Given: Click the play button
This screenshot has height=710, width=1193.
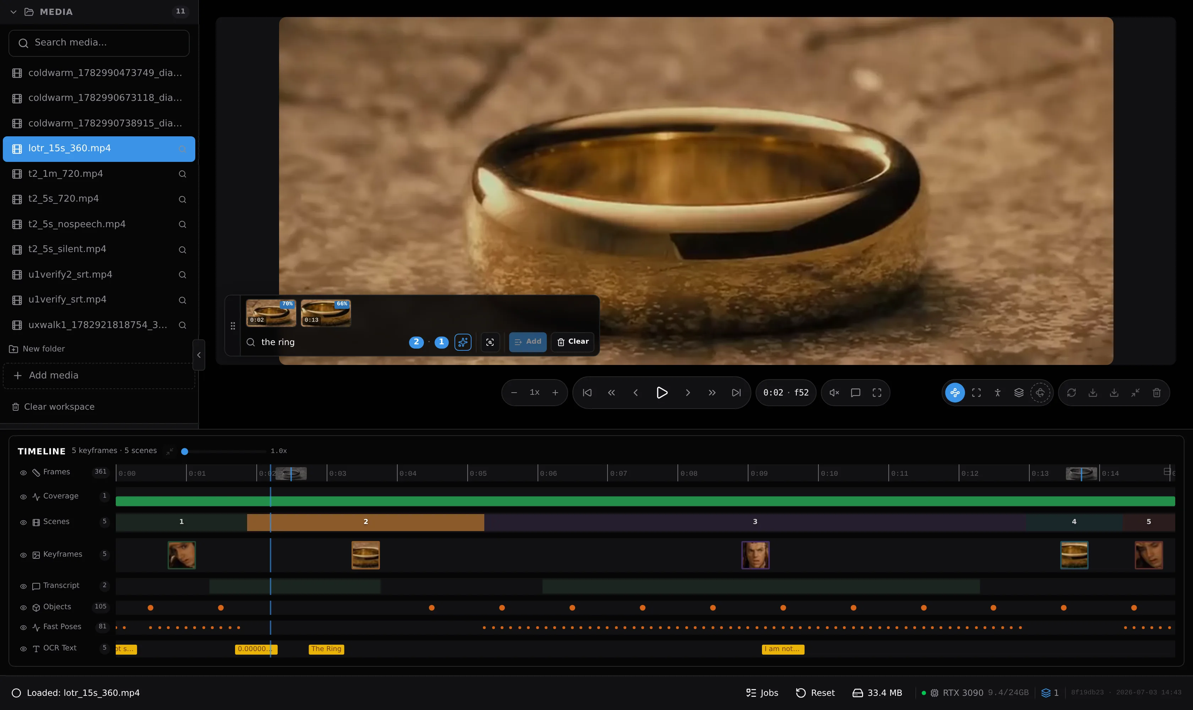Looking at the screenshot, I should (662, 393).
